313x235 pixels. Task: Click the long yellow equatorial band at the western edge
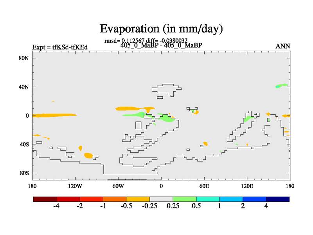click(54, 115)
